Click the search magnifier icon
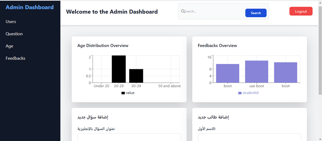 coord(183,11)
